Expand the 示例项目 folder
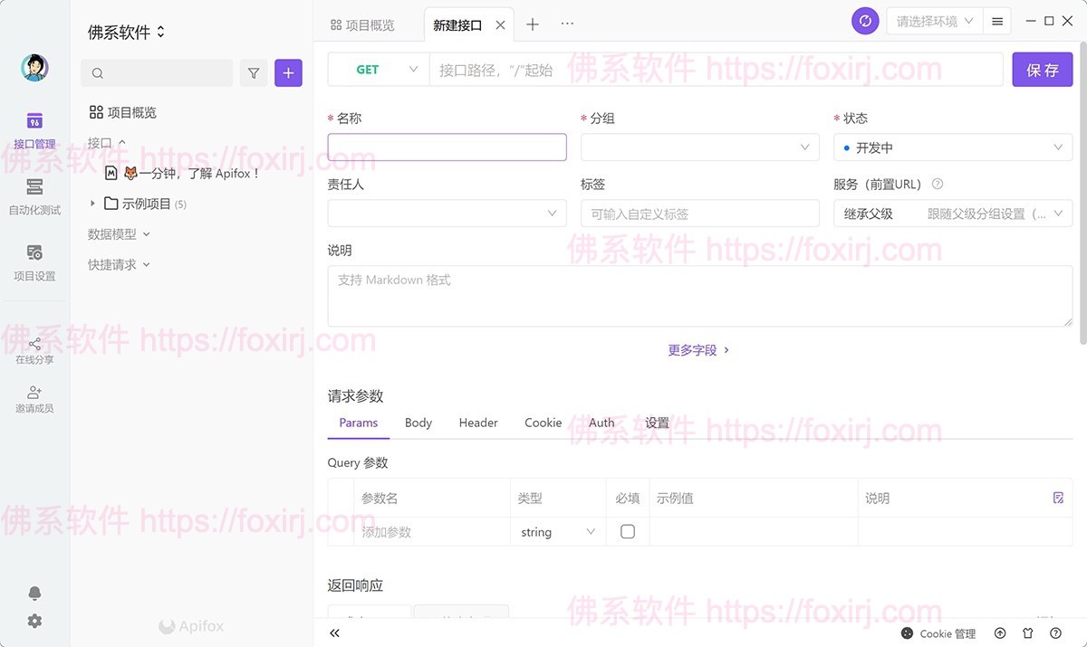This screenshot has width=1087, height=647. pos(92,204)
